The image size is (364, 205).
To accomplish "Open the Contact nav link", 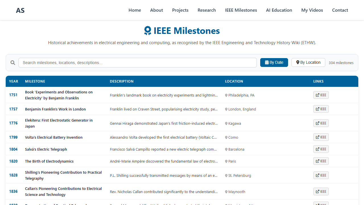I will click(340, 10).
